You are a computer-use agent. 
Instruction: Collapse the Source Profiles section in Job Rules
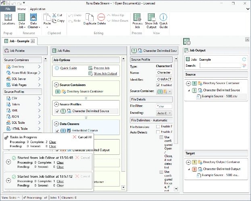[56, 105]
